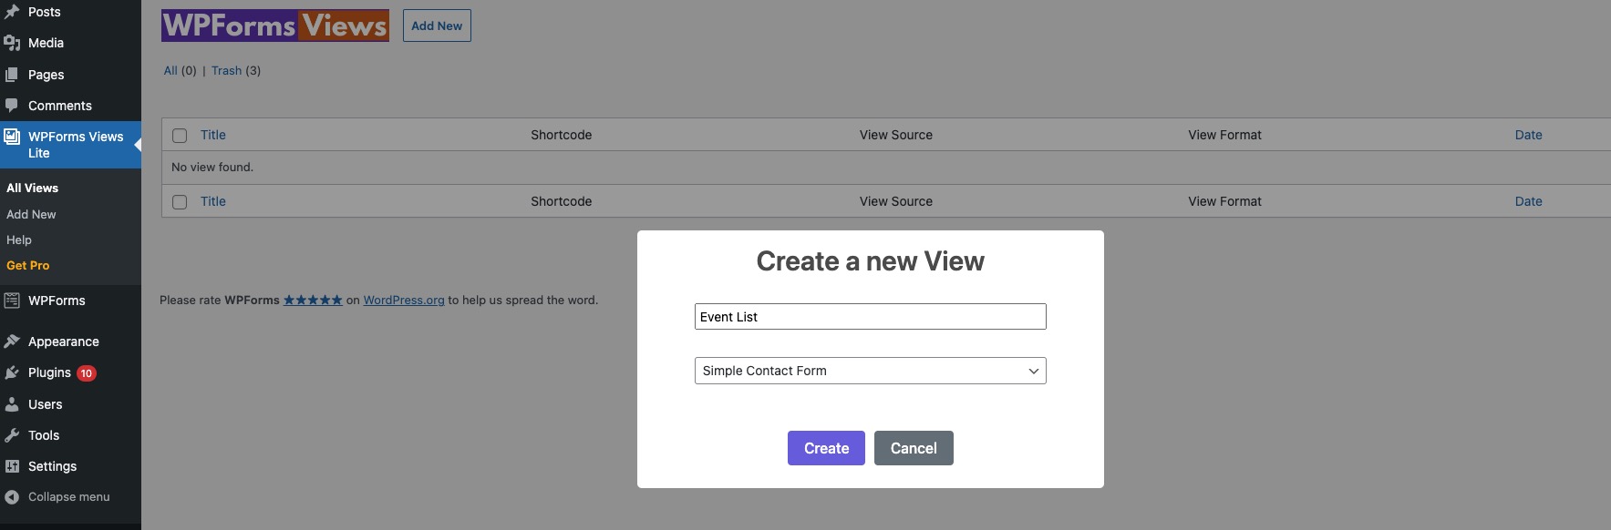Click the 'No view found.' message
The image size is (1611, 530).
point(212,167)
